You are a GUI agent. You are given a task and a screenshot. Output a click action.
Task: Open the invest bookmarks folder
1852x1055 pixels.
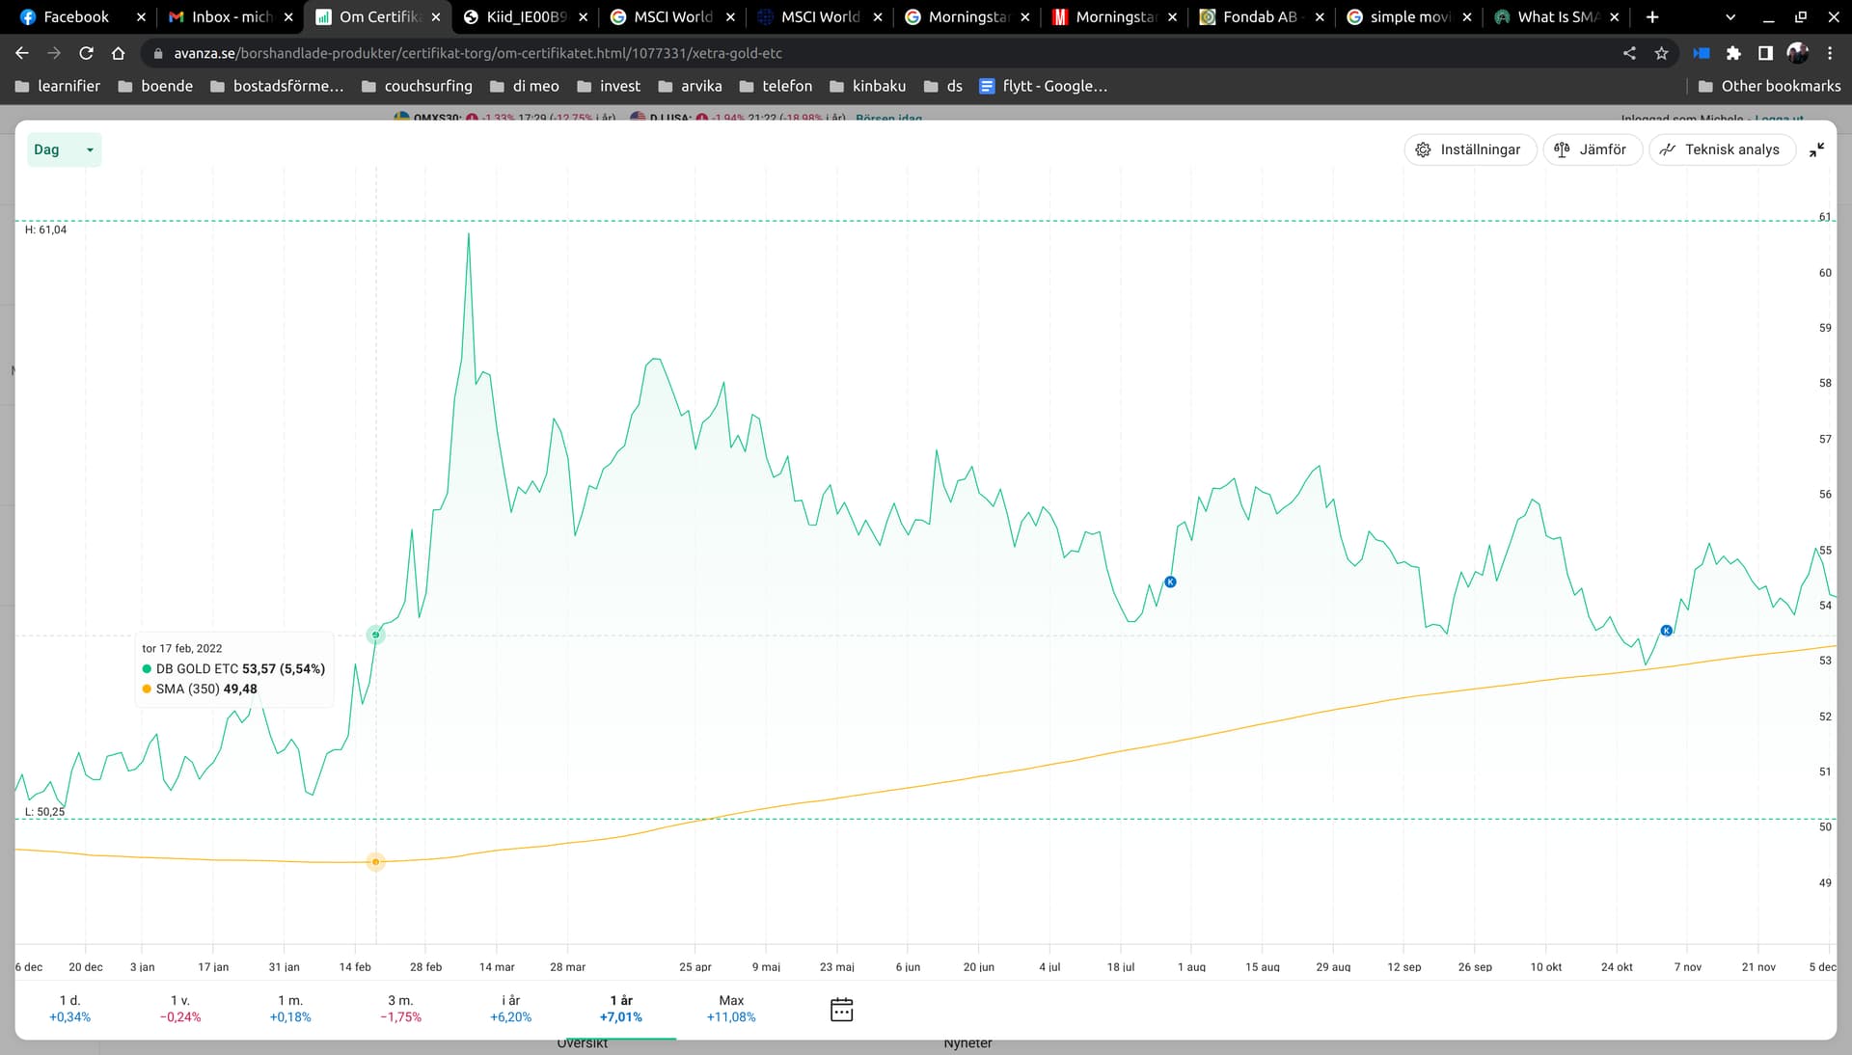pos(609,86)
